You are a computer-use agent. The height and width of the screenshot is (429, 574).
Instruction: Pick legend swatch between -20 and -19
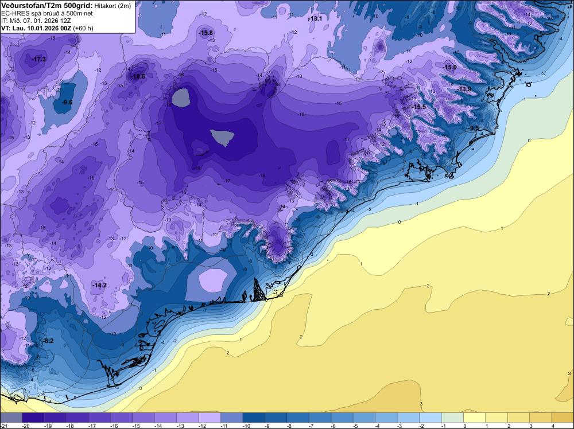(x=33, y=418)
